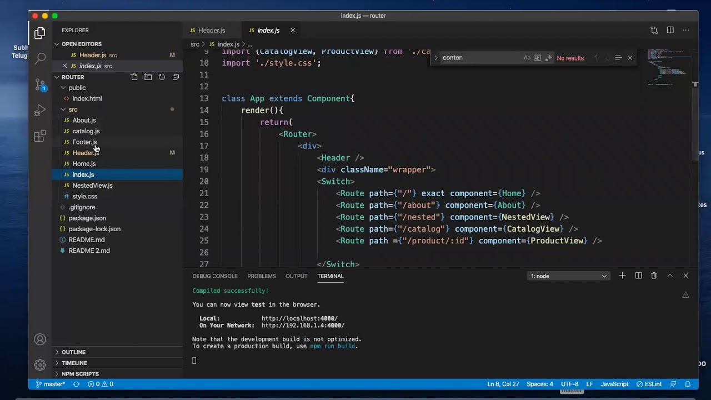Switch to the Header.js editor tab

[x=211, y=31]
